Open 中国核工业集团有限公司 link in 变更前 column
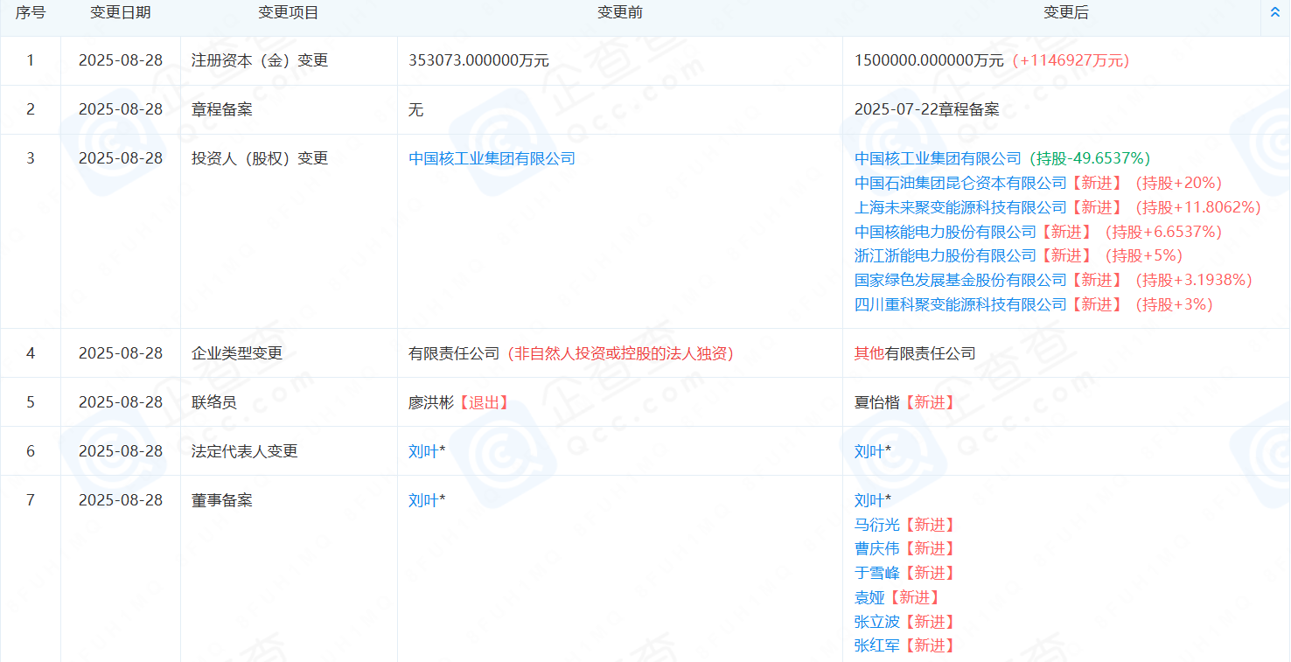This screenshot has width=1291, height=662. [x=492, y=158]
